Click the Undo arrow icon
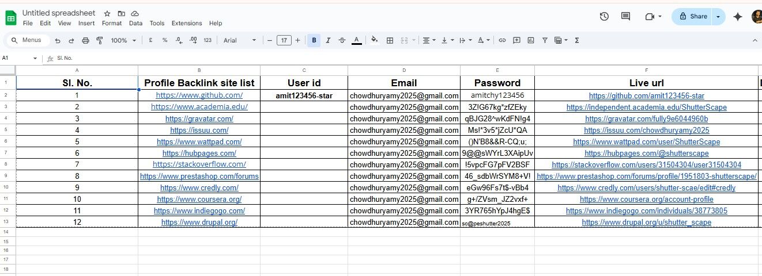The image size is (762, 276). 58,40
